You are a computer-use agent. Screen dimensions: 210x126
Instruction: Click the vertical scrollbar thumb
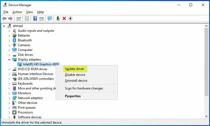pos(206,62)
